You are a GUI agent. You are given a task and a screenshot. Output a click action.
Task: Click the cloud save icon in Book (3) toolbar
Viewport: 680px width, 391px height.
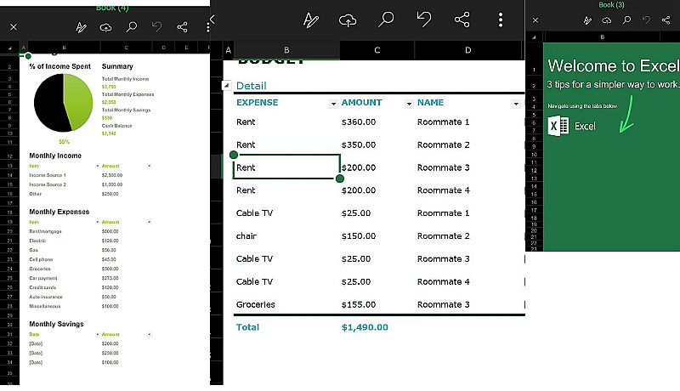coord(606,20)
